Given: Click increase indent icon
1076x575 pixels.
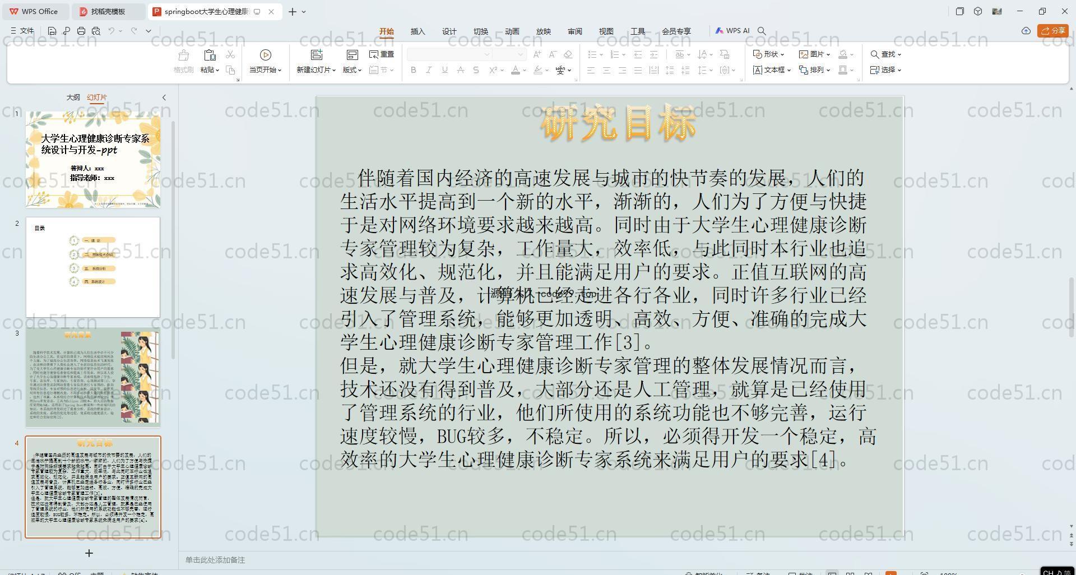Looking at the screenshot, I should 653,54.
